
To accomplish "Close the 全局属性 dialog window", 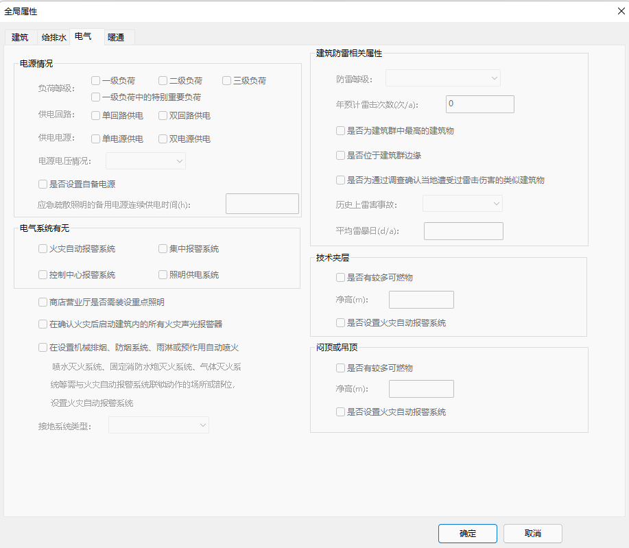I will tap(621, 10).
